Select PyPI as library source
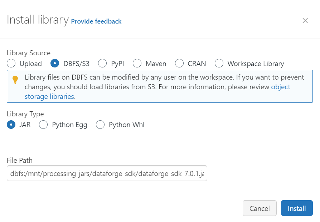 coord(102,63)
